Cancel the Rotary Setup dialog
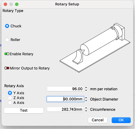This screenshot has height=129, width=135. click(98, 120)
